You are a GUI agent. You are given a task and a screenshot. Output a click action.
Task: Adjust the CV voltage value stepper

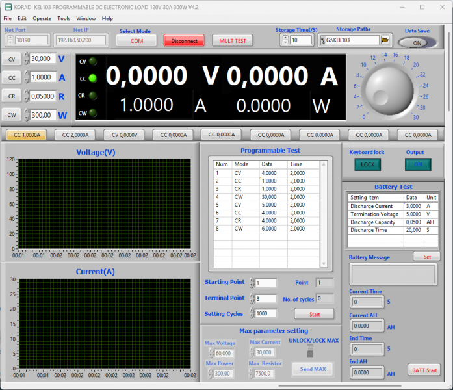click(27, 58)
